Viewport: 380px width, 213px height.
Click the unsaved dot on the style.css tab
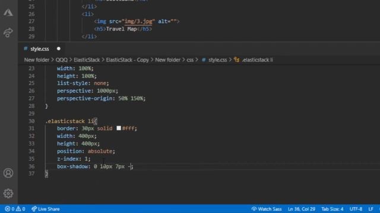click(59, 49)
